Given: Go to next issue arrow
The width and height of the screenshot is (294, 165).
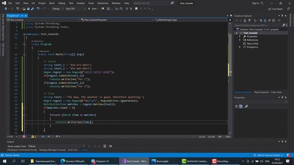Looking at the screenshot, I should pos(49,137).
